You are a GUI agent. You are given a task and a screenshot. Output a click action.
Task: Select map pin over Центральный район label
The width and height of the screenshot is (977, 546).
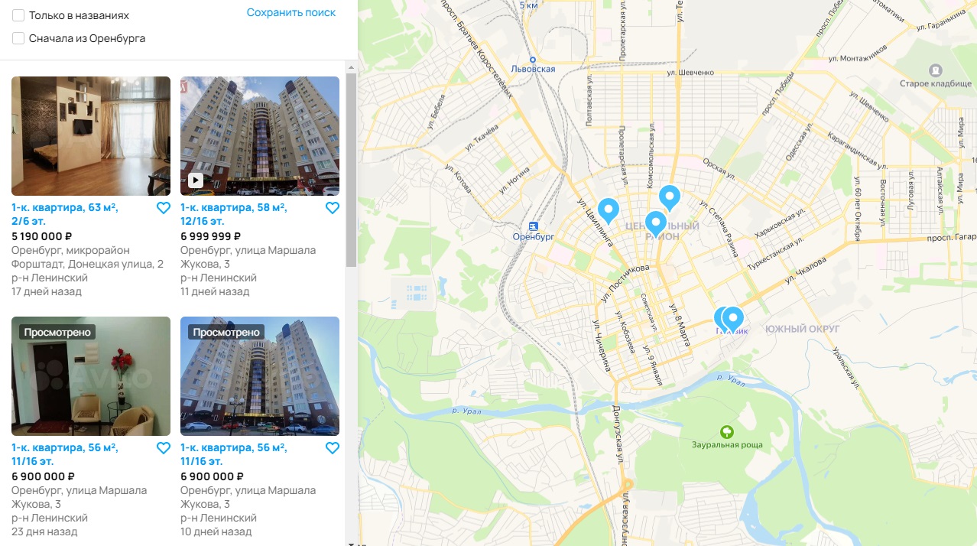click(x=656, y=223)
